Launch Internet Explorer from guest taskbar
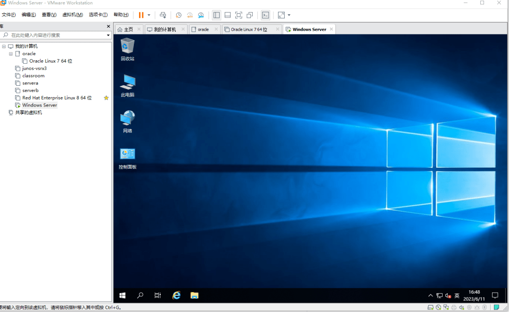509x312 pixels. click(x=176, y=296)
